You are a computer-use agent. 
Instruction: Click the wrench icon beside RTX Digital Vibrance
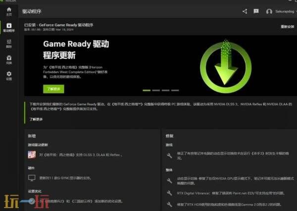click(x=169, y=193)
